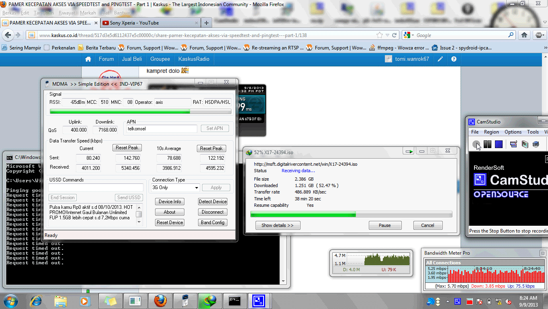
Task: Click the Firefox URL address bar
Action: tap(207, 35)
